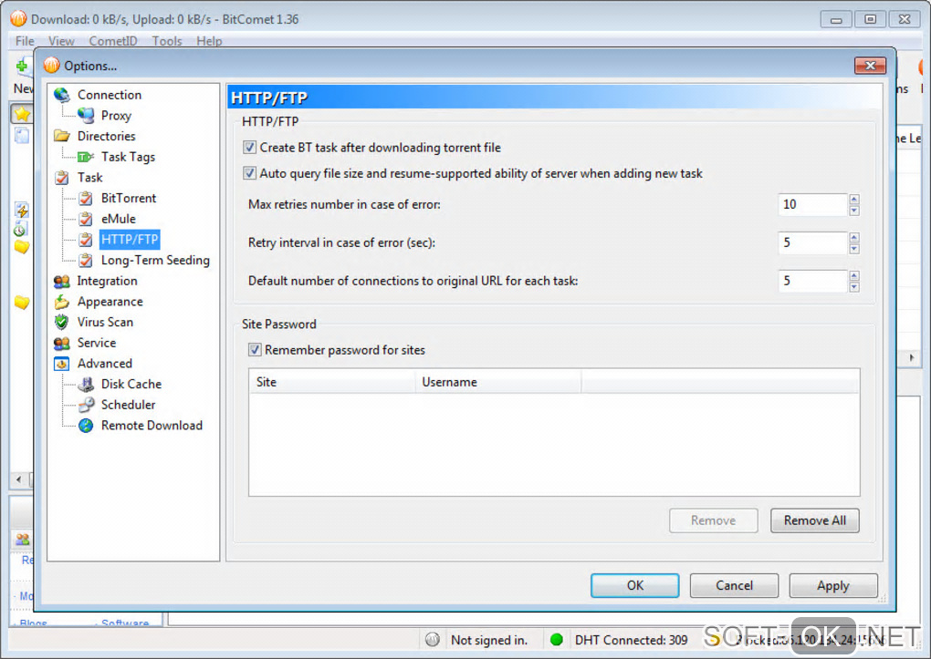Click the Virus Scan shield icon

coord(61,322)
